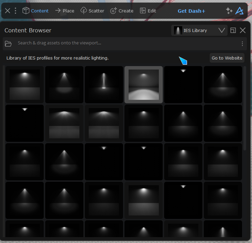
Task: Click the IES Library thumbnail icon in dropdown
Action: (178, 30)
